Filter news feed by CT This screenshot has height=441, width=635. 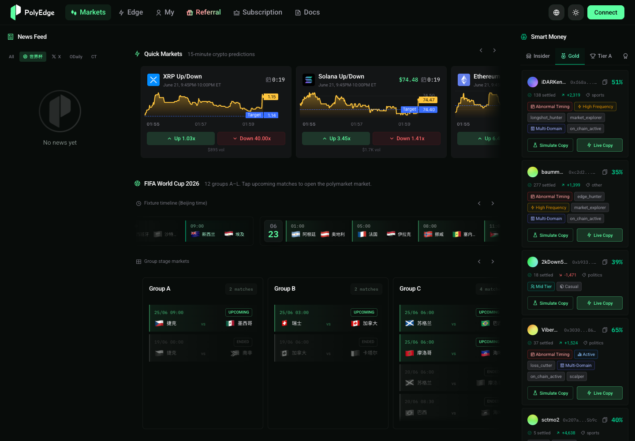(x=94, y=56)
